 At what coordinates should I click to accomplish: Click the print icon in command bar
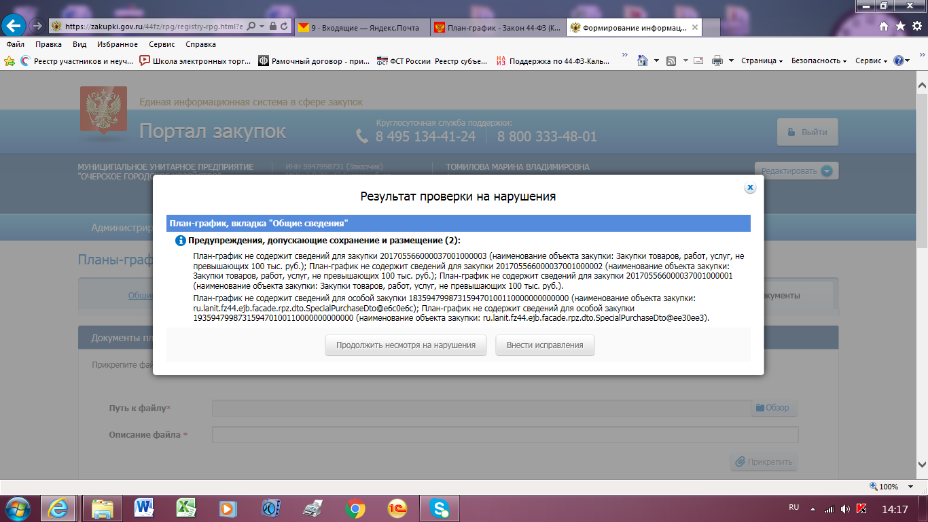(717, 60)
